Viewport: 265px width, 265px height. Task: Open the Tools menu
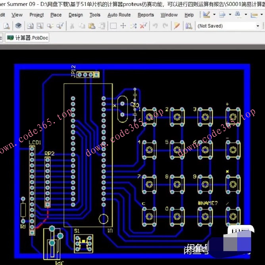(95, 15)
